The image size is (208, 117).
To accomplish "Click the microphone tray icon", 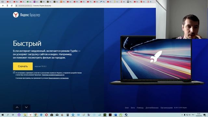I will click(185, 115).
